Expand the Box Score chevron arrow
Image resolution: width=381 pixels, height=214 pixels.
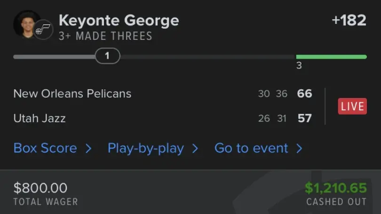[x=88, y=149]
